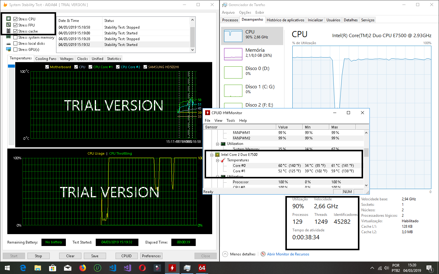Open Mail app from taskbar
This screenshot has height=274, width=439.
68,268
